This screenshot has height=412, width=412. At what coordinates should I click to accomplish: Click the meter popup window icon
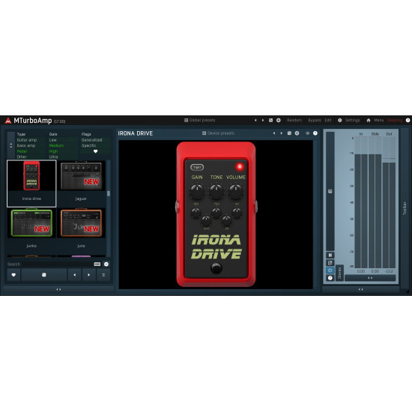(330, 263)
